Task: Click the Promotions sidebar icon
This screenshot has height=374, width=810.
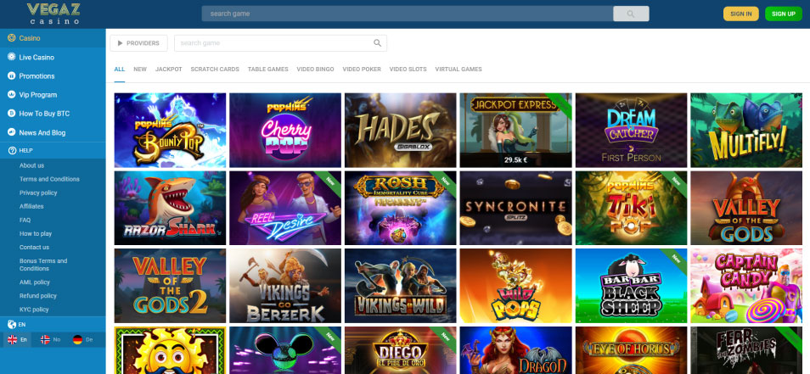Action: tap(11, 75)
